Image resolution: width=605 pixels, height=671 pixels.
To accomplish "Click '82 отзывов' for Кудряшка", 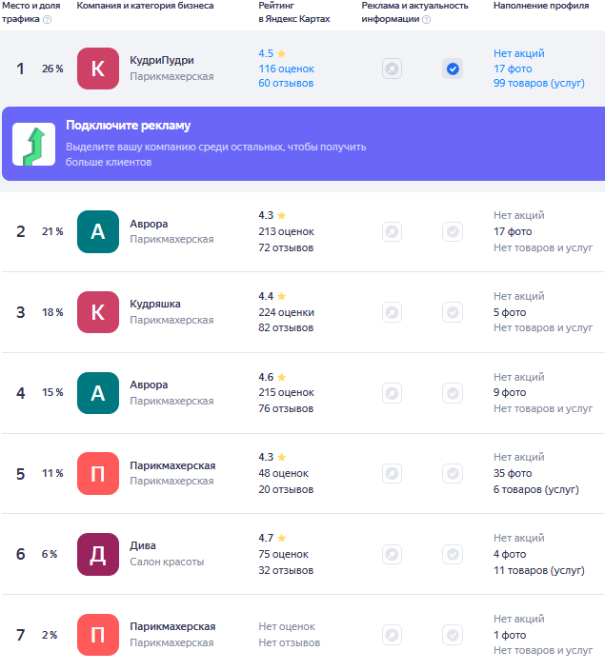I will (x=286, y=327).
